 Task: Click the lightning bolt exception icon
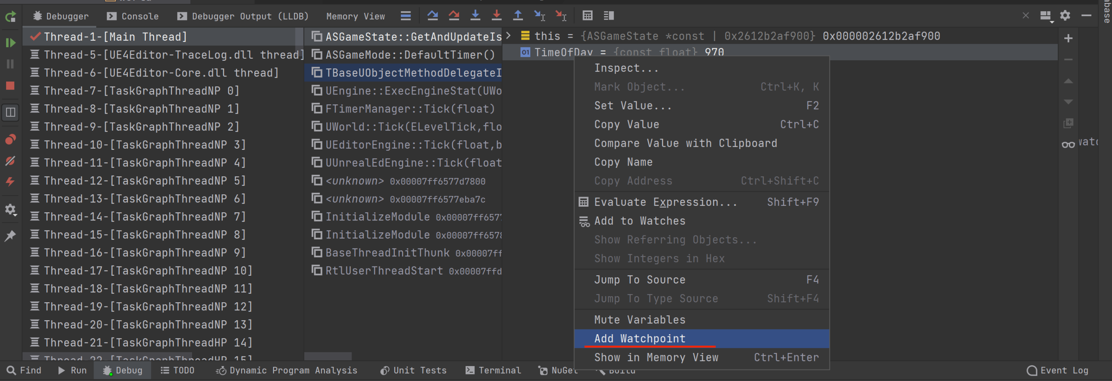click(10, 181)
